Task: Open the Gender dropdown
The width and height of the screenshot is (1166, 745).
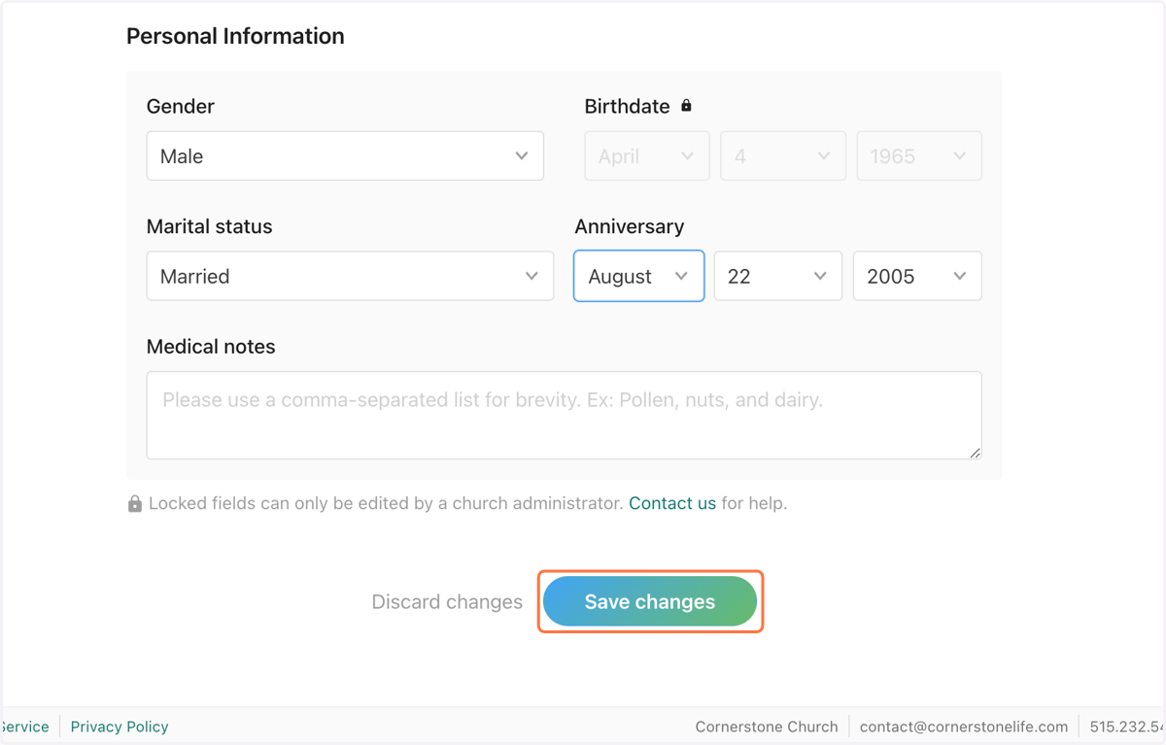Action: point(345,155)
